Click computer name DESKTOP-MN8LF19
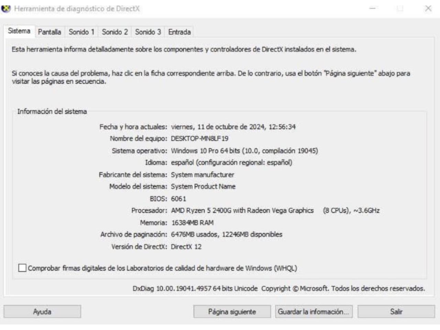The width and height of the screenshot is (440, 330). (200, 139)
